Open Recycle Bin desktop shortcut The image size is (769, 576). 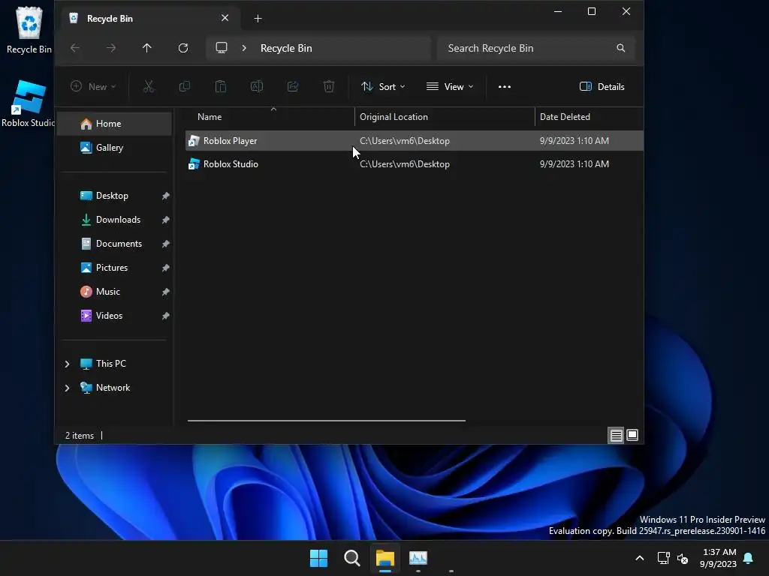(29, 29)
